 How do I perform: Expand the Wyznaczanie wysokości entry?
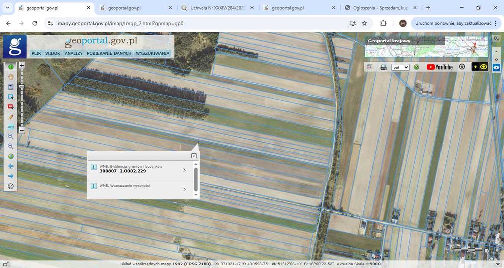[x=184, y=189]
